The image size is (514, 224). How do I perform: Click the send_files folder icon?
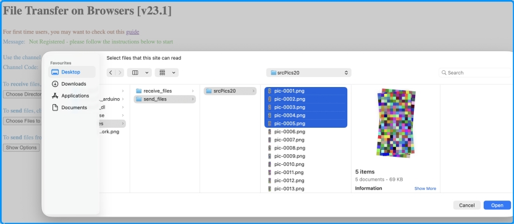138,99
